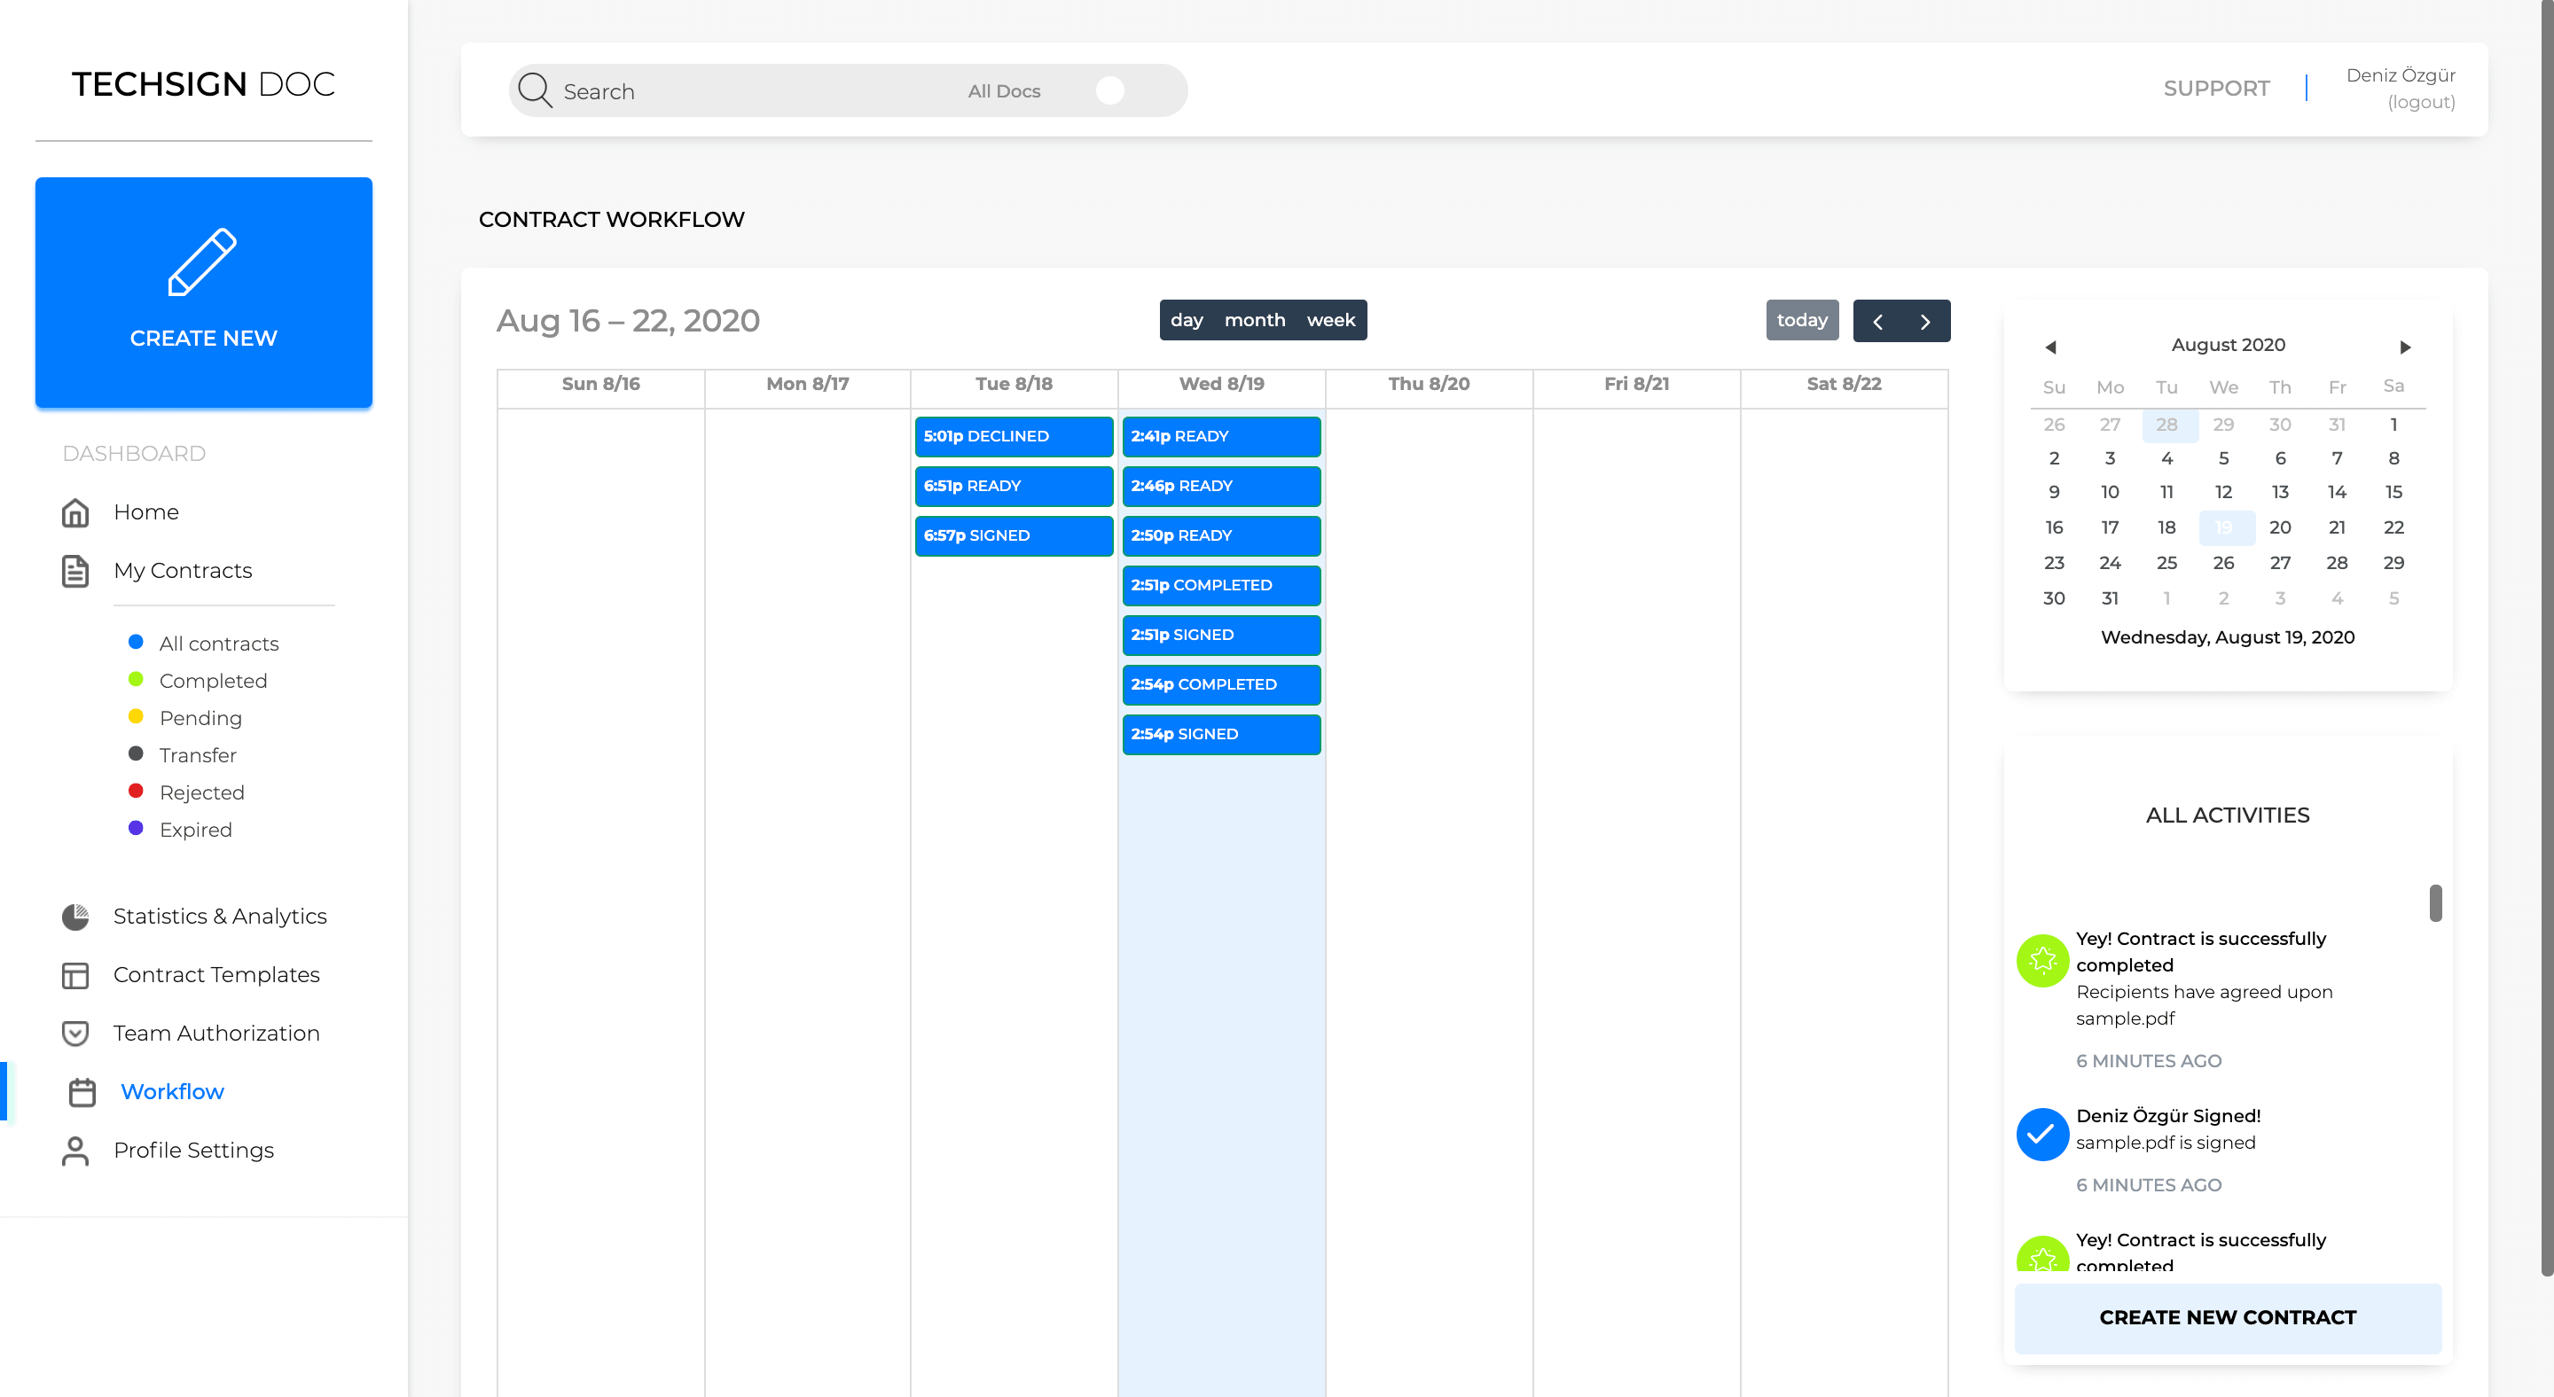The width and height of the screenshot is (2554, 1397).
Task: Click green dot beside Completed
Action: [x=136, y=680]
